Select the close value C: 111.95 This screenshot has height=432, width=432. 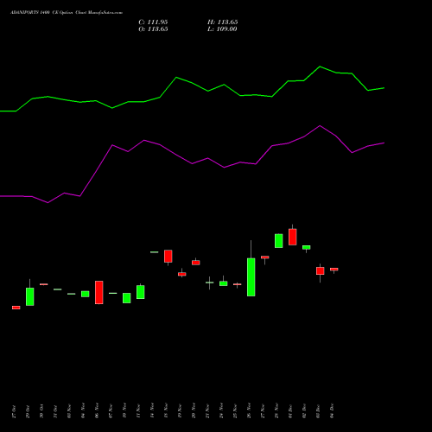pyautogui.click(x=153, y=22)
